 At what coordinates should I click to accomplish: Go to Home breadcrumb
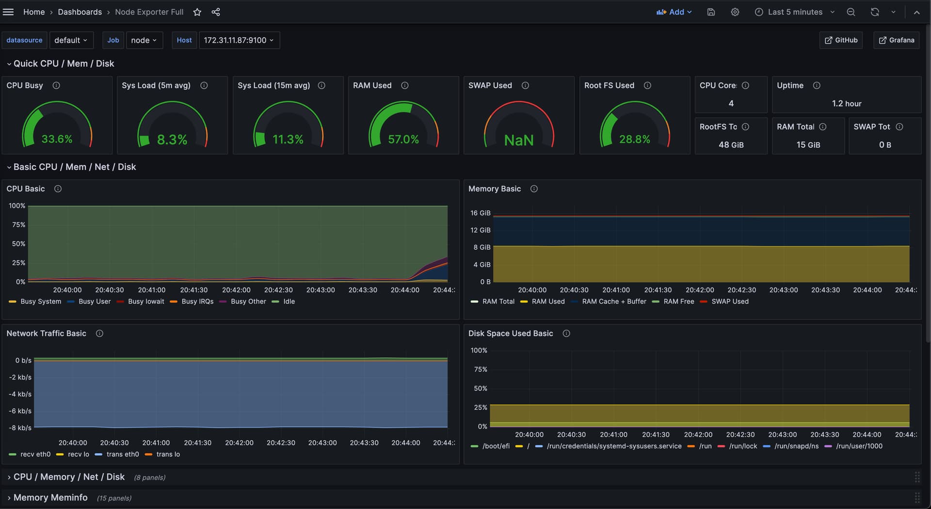click(34, 12)
